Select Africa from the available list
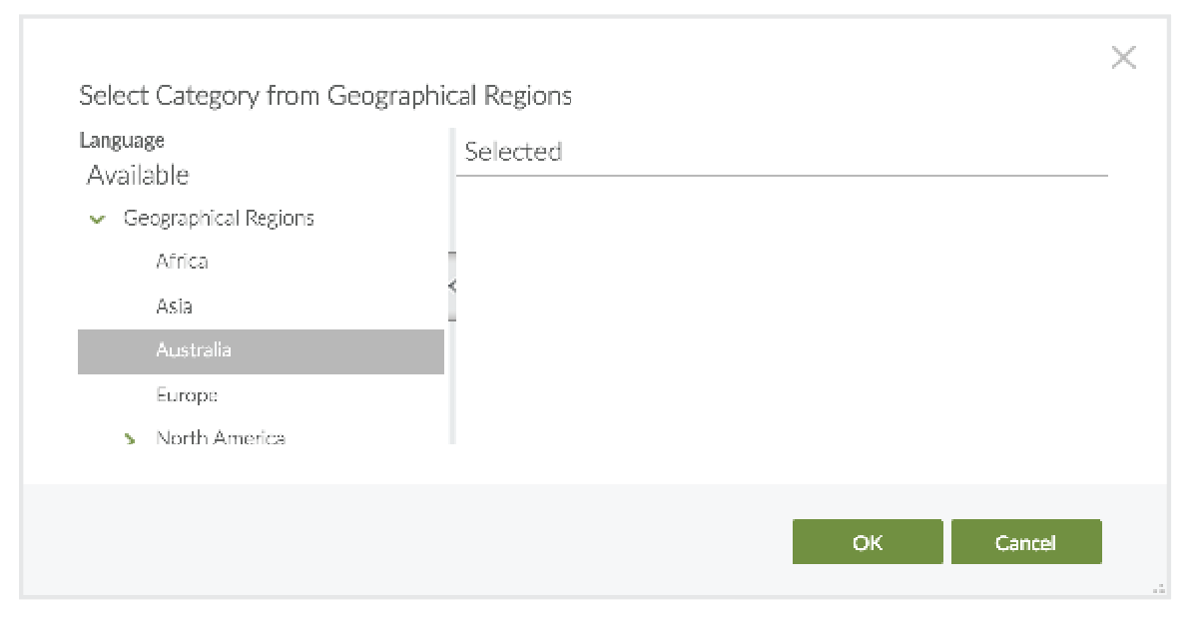Viewport: 1200px width, 617px height. point(182,262)
